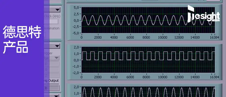226x97 pixels.
Task: Click the 德思特产品 title text
Action: [x=22, y=39]
